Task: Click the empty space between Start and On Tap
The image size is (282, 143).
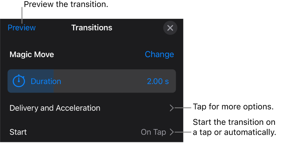Action: 82,132
